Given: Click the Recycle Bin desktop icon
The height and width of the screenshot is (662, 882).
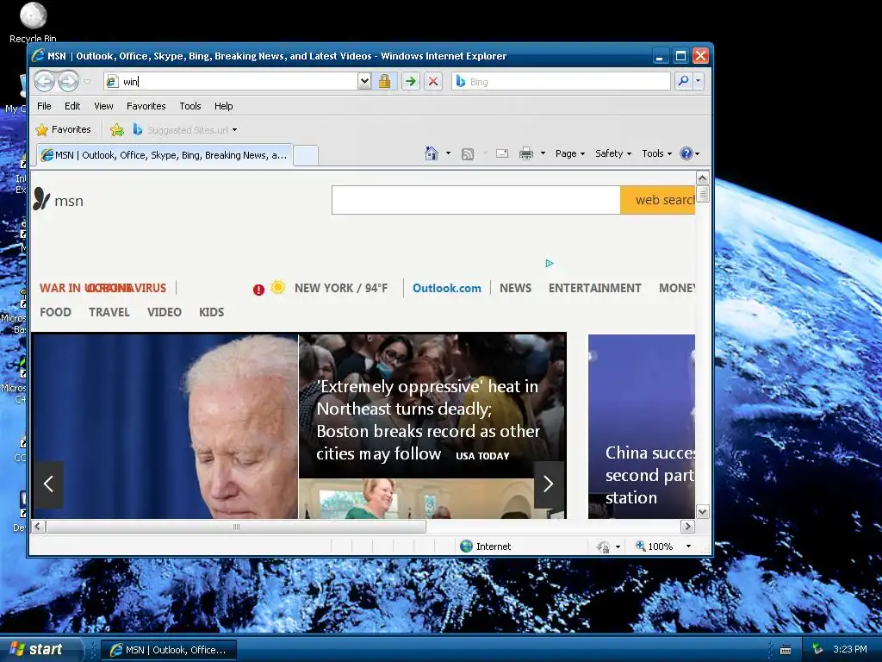Looking at the screenshot, I should 33,22.
